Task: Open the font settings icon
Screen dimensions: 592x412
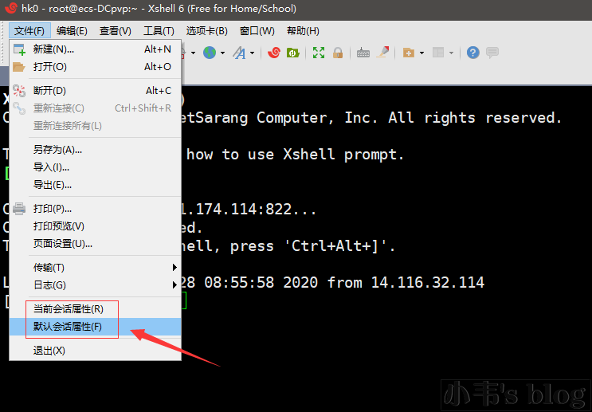Action: pos(239,53)
